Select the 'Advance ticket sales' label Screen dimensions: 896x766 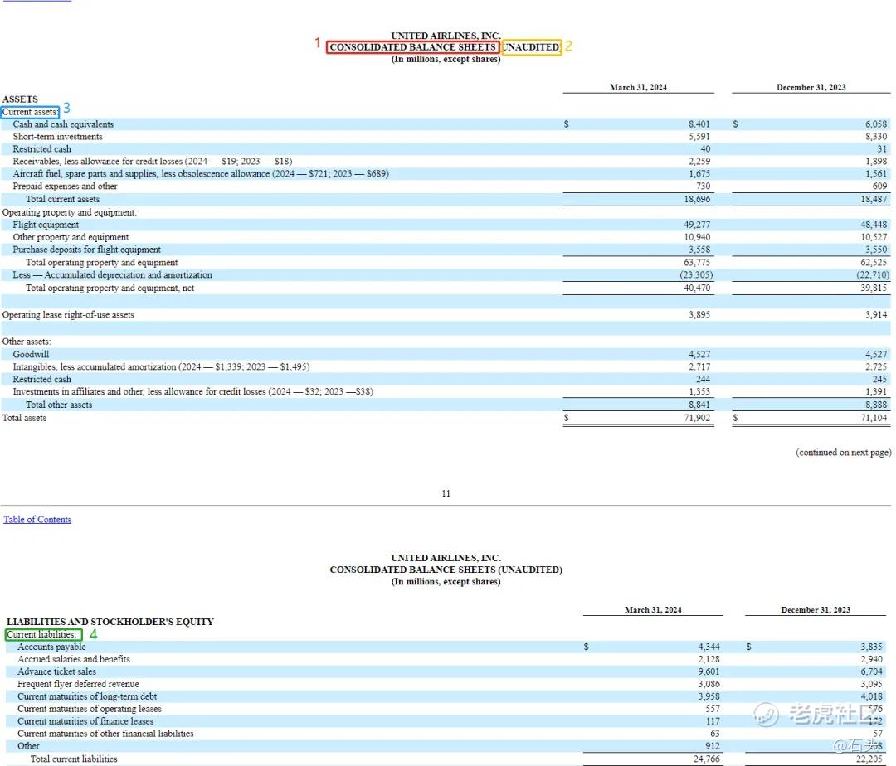56,671
